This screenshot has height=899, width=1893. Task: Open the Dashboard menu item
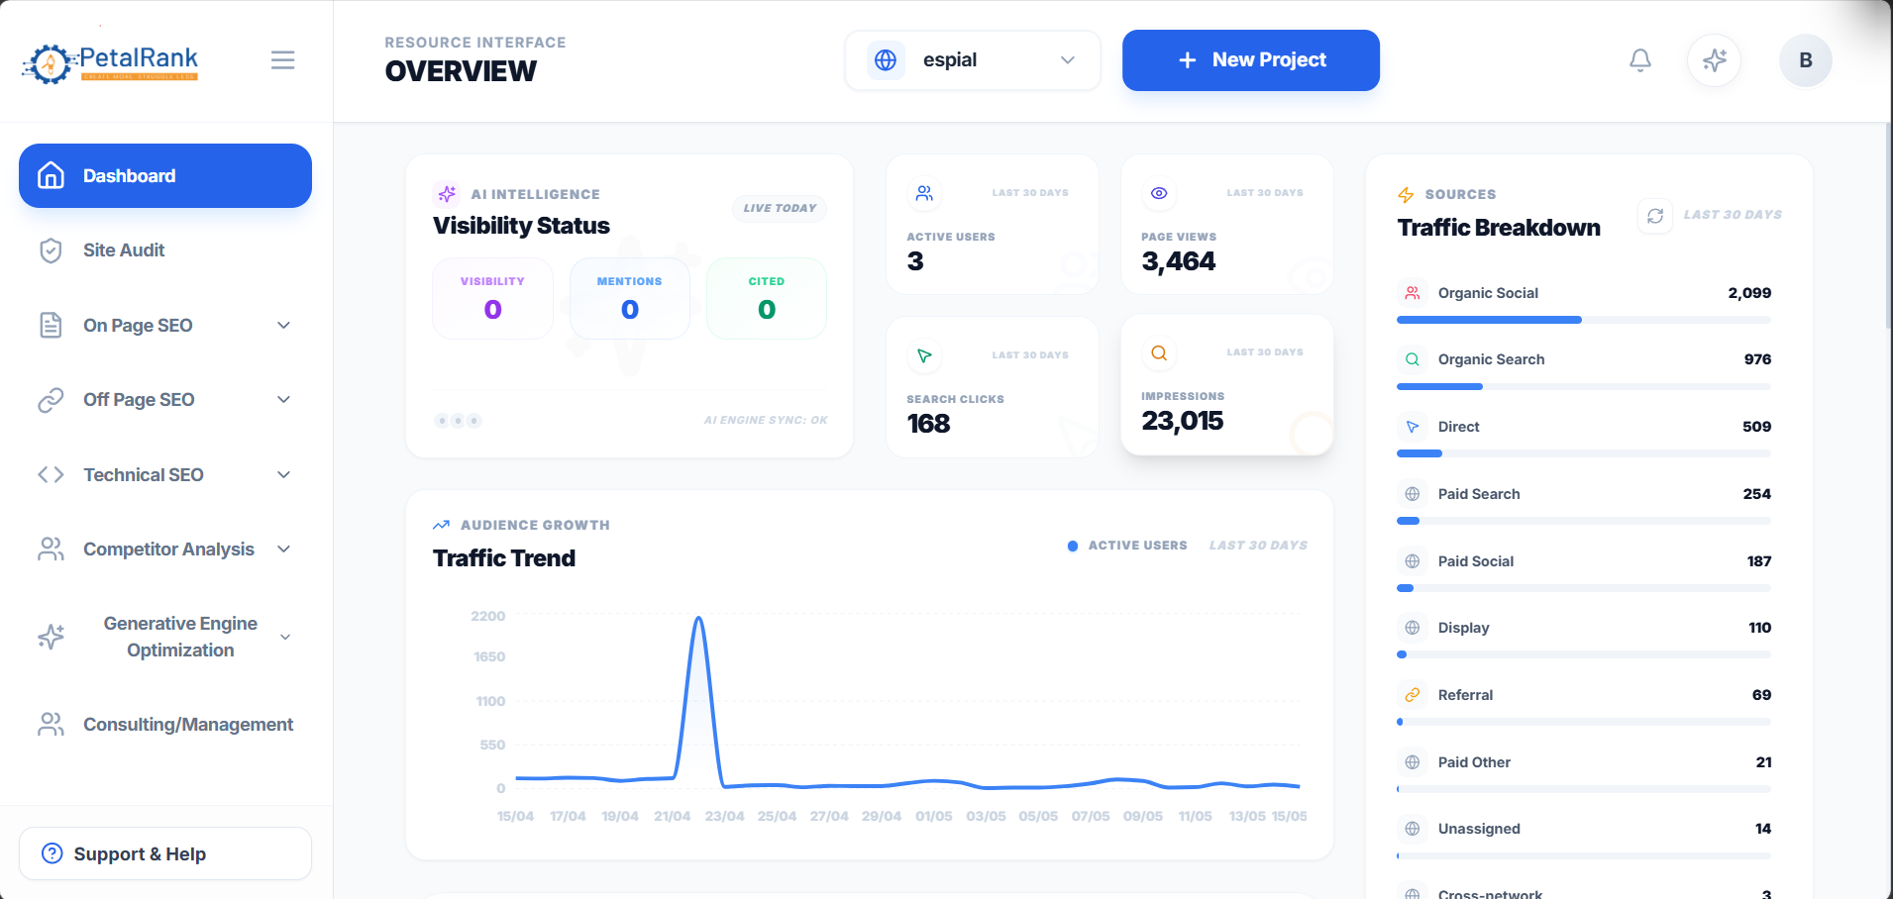point(165,176)
